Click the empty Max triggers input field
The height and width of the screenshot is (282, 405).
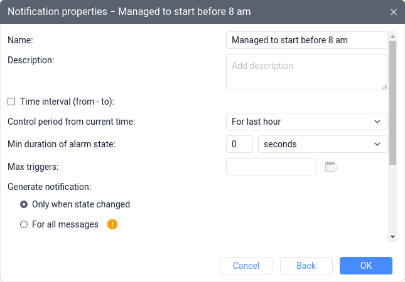click(x=271, y=167)
